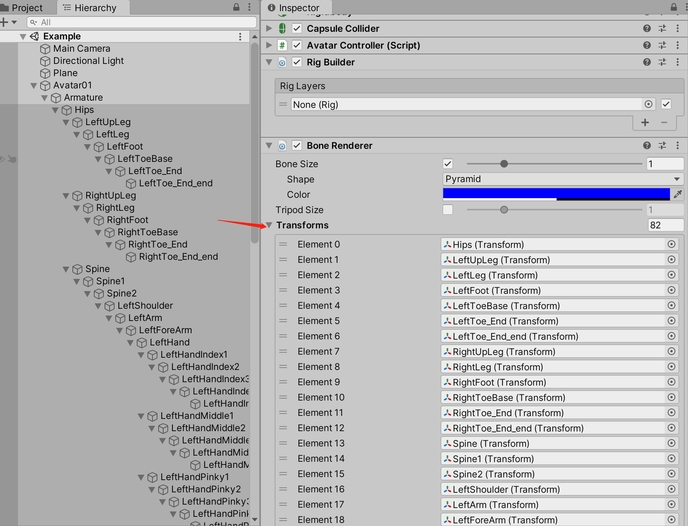Add a new rig layer with plus

coord(645,122)
